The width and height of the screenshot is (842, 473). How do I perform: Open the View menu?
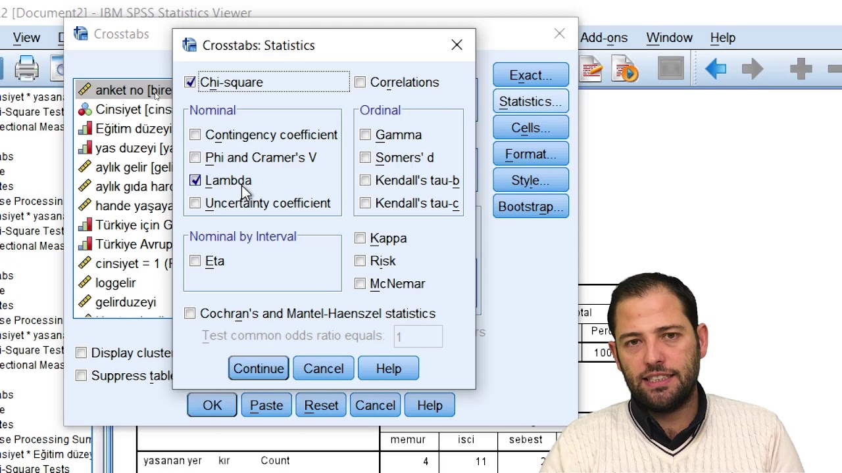pyautogui.click(x=27, y=38)
